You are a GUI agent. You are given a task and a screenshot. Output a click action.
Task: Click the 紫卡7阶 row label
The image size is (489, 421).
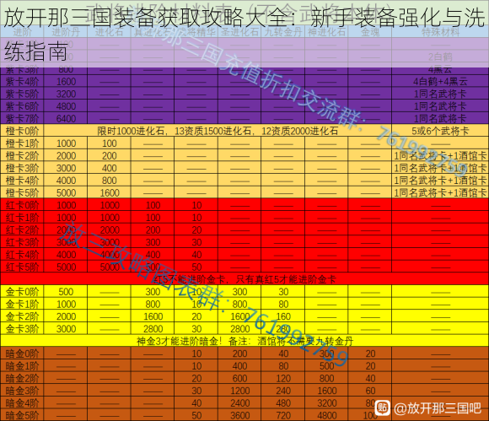[22, 119]
